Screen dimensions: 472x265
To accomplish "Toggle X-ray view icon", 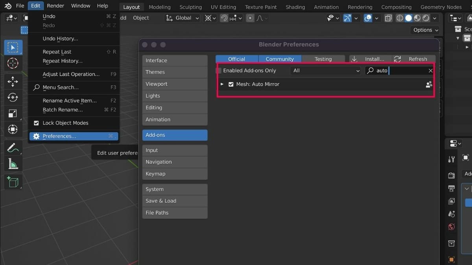I will pos(388,18).
